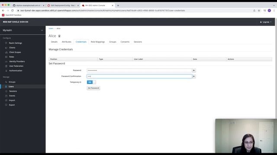Go to Users breadcrumb link
277x155 pixels.
point(51,28)
